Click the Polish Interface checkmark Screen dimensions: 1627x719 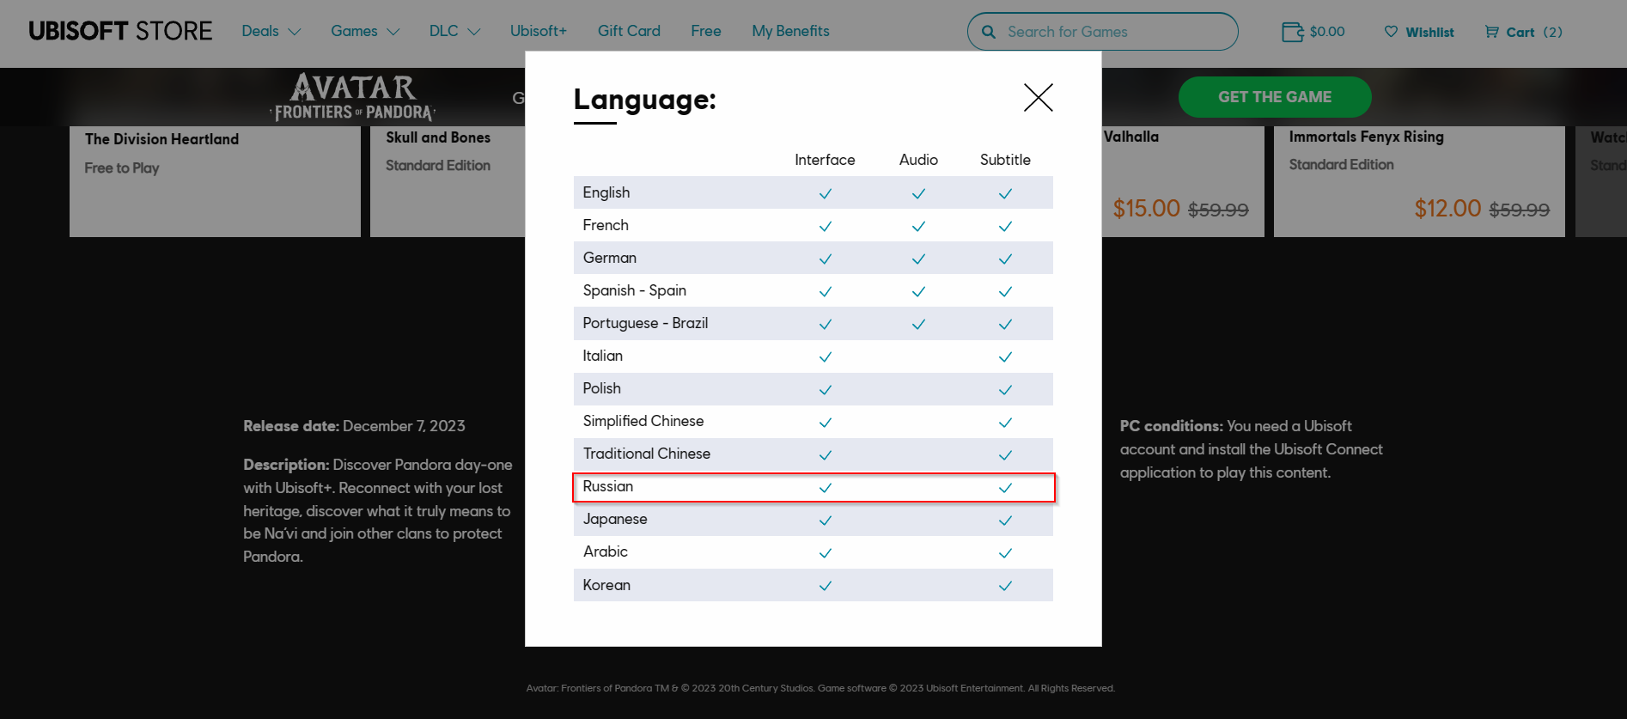point(826,390)
